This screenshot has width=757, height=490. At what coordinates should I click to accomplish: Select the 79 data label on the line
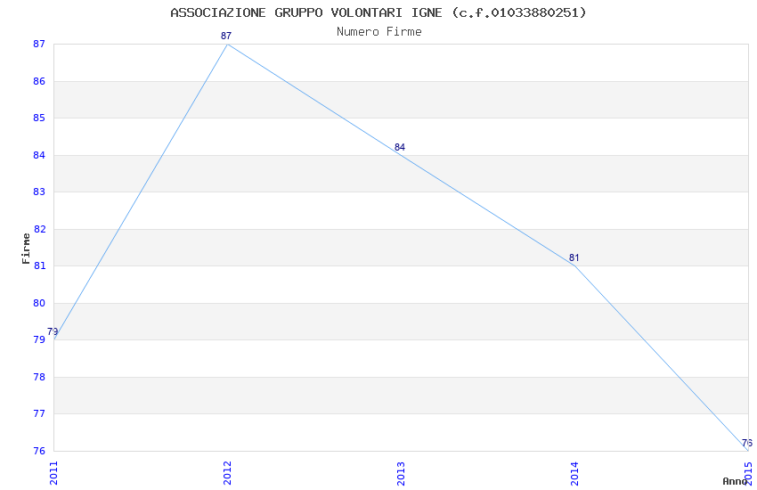coord(53,331)
